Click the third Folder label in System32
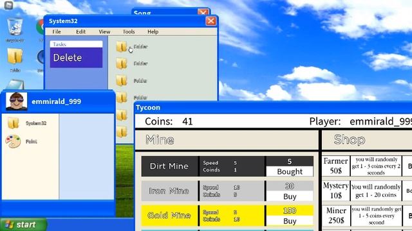 (x=140, y=81)
